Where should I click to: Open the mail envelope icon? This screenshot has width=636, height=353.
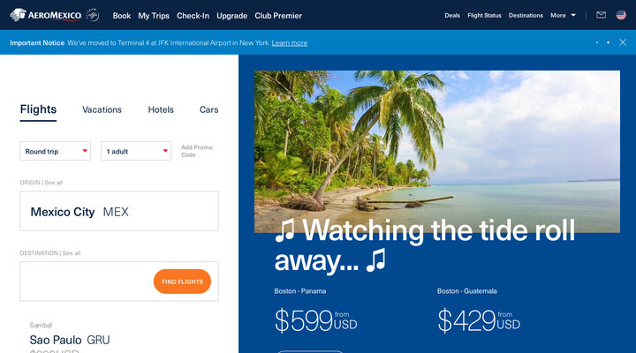(x=601, y=15)
